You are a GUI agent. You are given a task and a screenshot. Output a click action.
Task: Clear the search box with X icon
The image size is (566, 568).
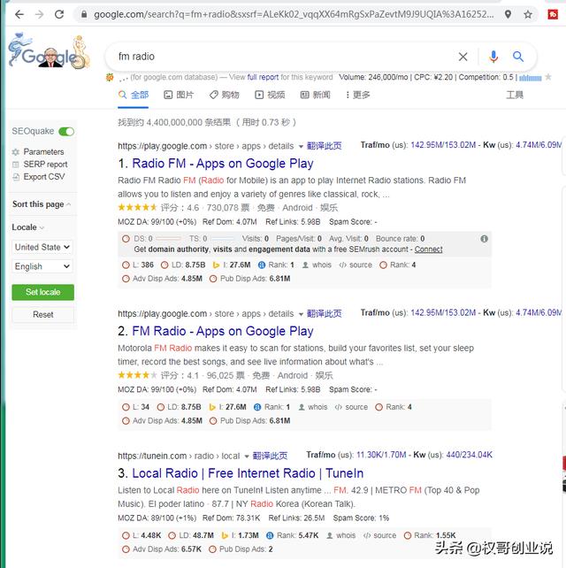tap(463, 57)
